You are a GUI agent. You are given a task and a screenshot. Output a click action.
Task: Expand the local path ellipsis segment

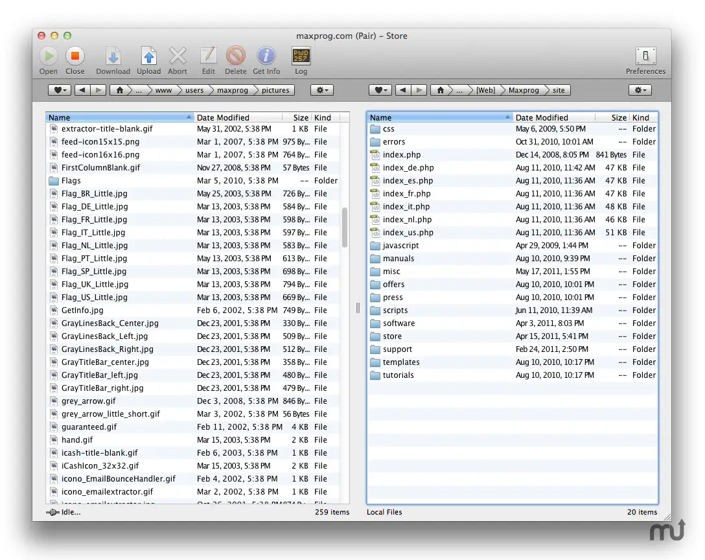tap(459, 90)
